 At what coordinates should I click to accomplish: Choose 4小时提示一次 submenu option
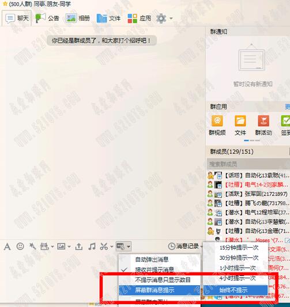tap(235, 278)
